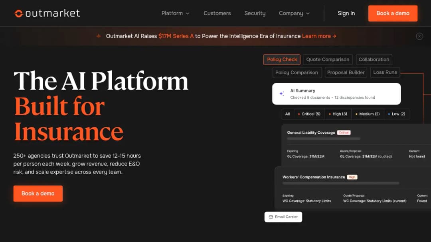Click the Sign In link
The image size is (431, 242).
pos(346,13)
